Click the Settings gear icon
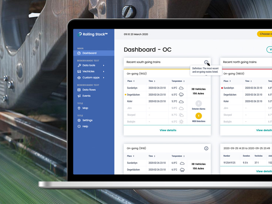Image resolution: width=272 pixels, height=204 pixels. [79, 120]
